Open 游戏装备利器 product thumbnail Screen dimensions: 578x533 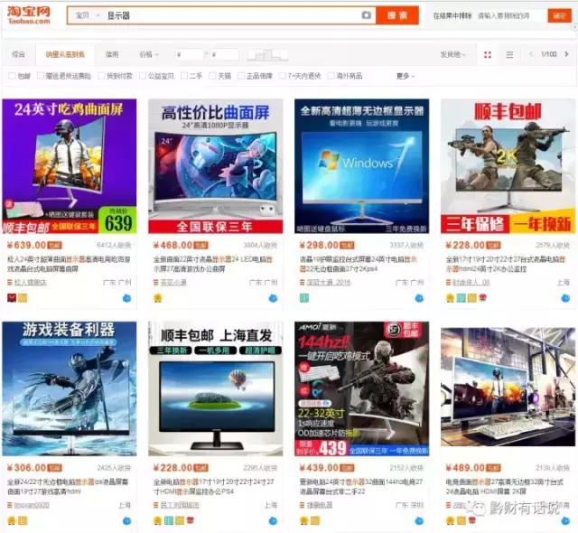pos(70,388)
